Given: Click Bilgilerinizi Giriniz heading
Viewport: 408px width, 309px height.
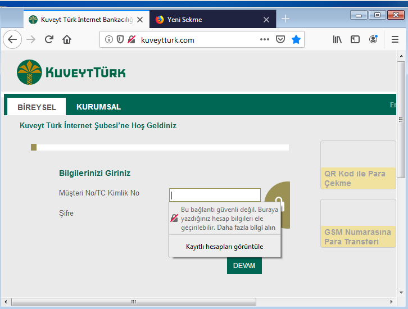Looking at the screenshot, I should [x=95, y=173].
